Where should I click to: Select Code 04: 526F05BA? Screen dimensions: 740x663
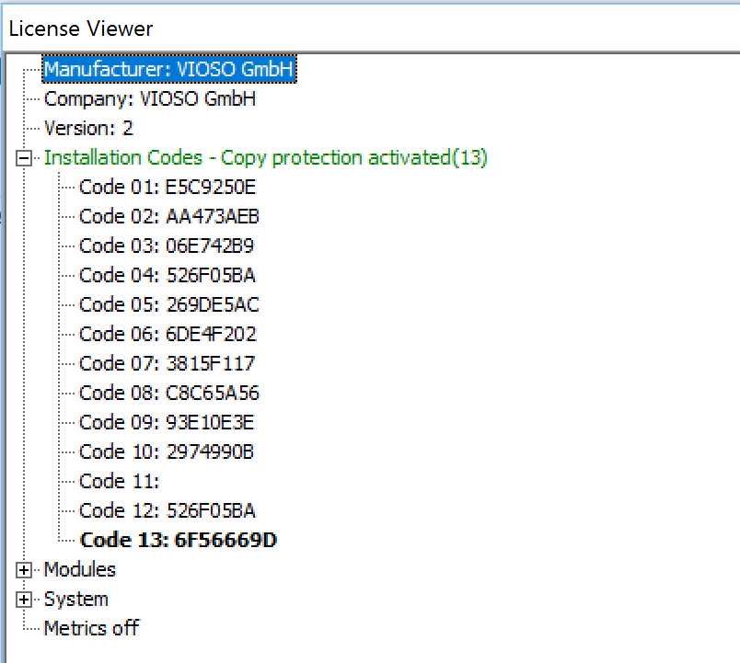tap(168, 275)
